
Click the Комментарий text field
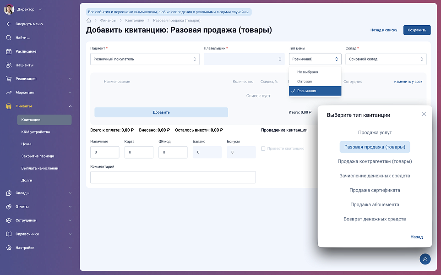tap(173, 177)
